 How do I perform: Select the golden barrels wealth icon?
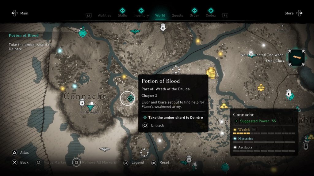tap(211, 73)
